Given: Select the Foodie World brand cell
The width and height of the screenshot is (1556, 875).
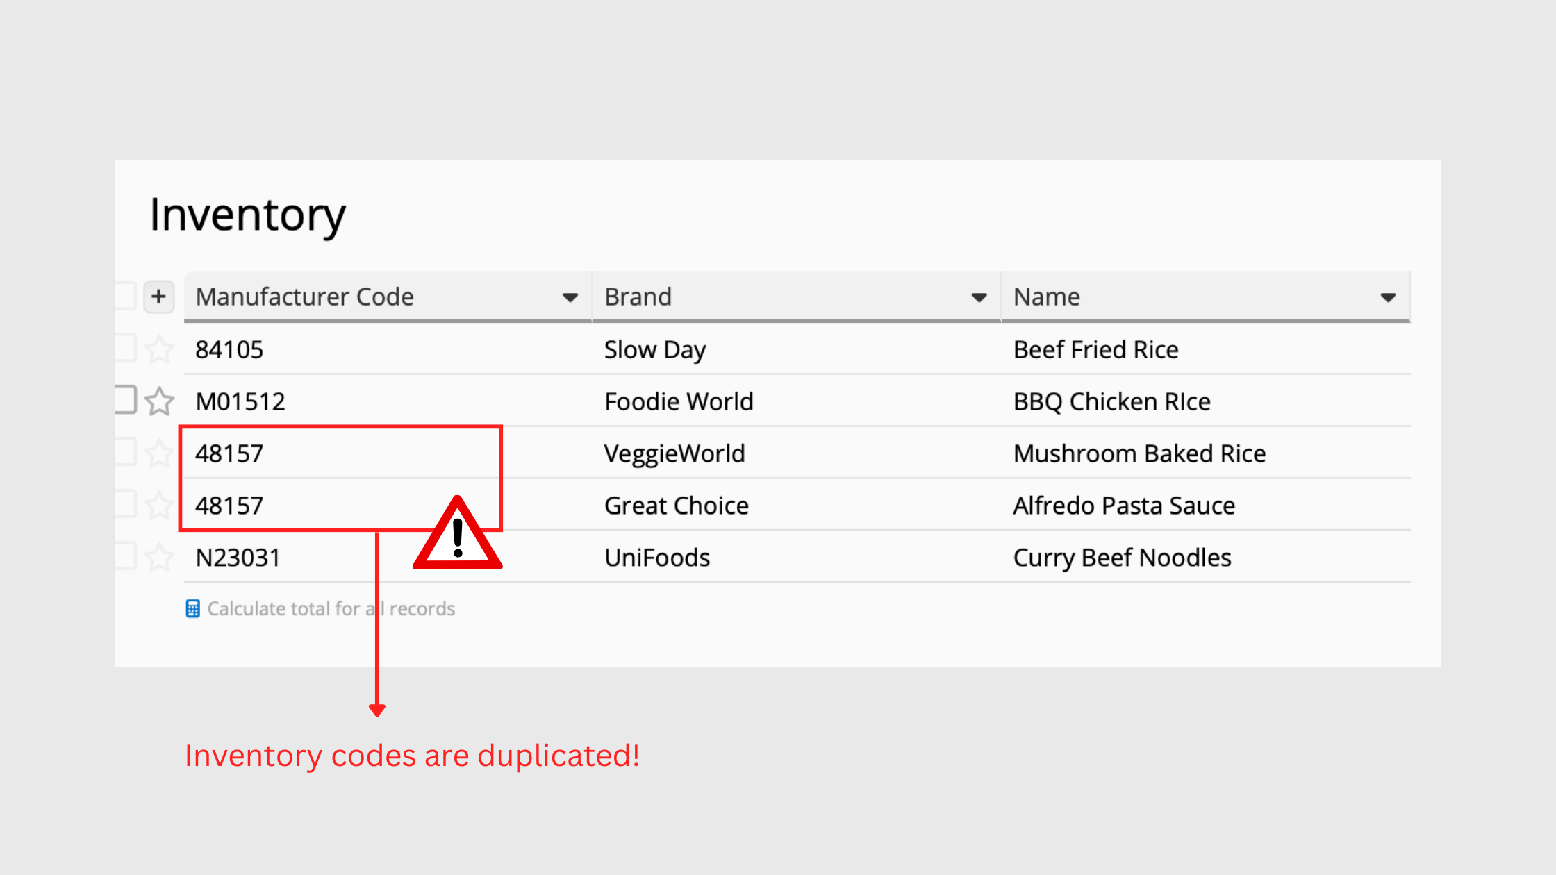Looking at the screenshot, I should click(x=678, y=401).
